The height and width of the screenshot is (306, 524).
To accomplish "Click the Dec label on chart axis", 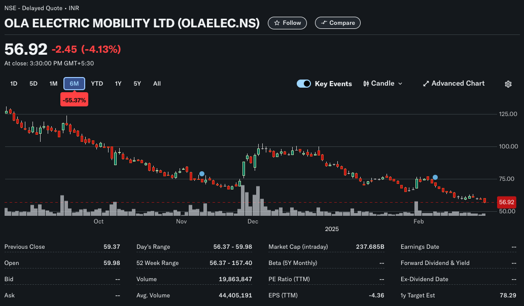I will pyautogui.click(x=253, y=221).
